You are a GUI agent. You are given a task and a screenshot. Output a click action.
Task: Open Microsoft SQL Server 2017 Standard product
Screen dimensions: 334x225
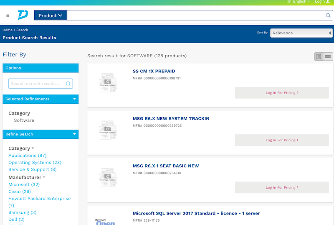point(196,213)
